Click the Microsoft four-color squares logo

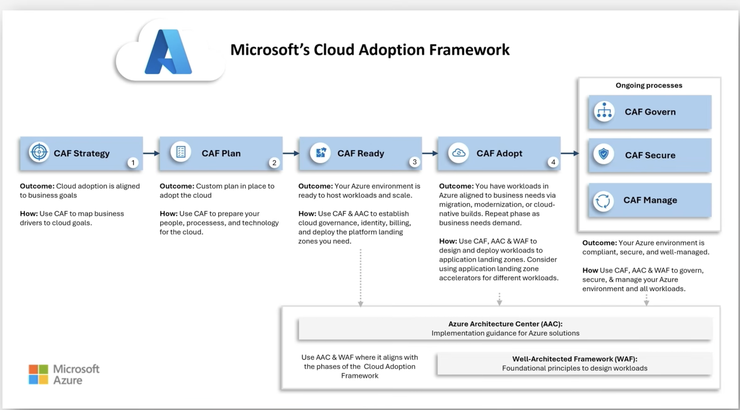38,374
